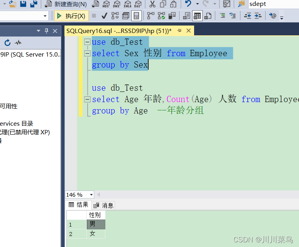Open a new DAX query

138,4
